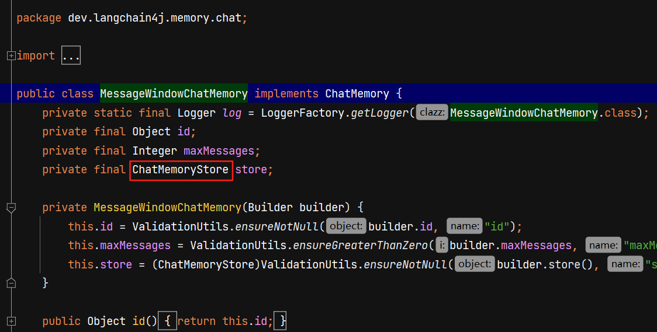The image size is (657, 332).
Task: Expand the folded id() method gutter icon
Action: pyautogui.click(x=11, y=321)
